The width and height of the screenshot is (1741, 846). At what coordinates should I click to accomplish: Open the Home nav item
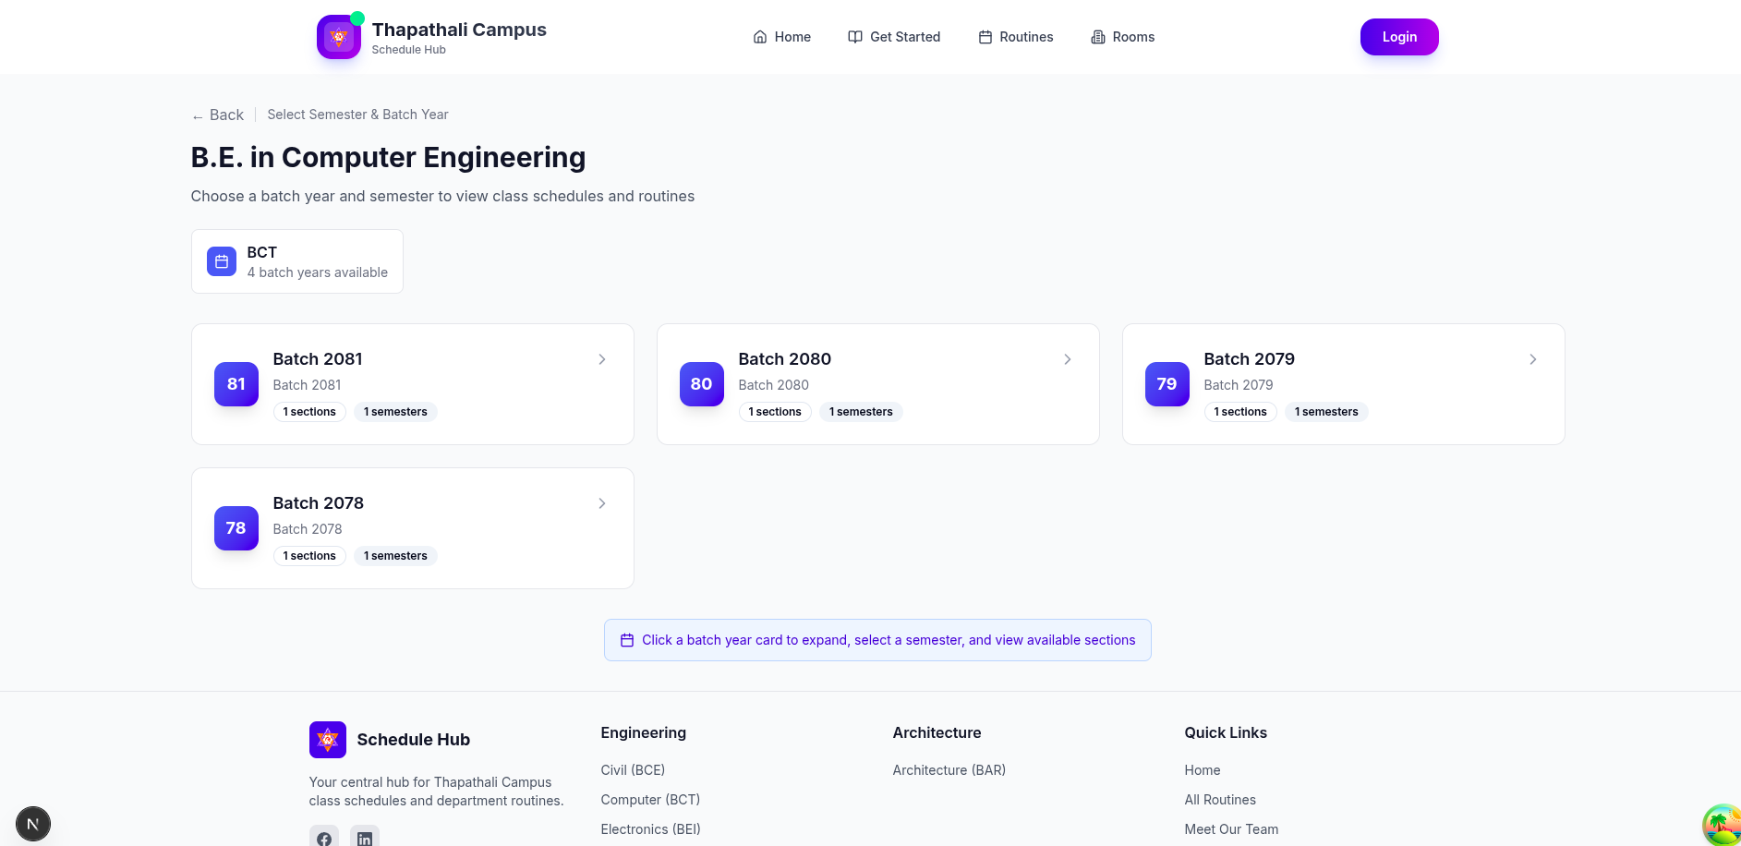click(x=782, y=37)
